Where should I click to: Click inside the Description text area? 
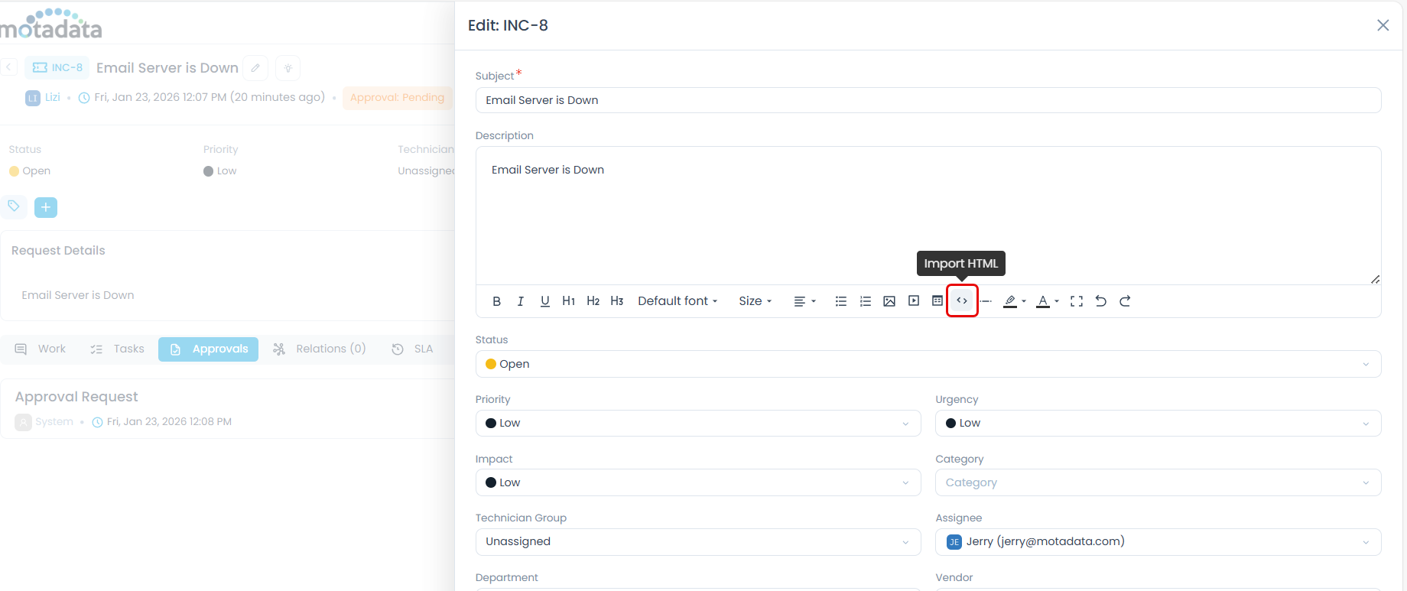(928, 216)
